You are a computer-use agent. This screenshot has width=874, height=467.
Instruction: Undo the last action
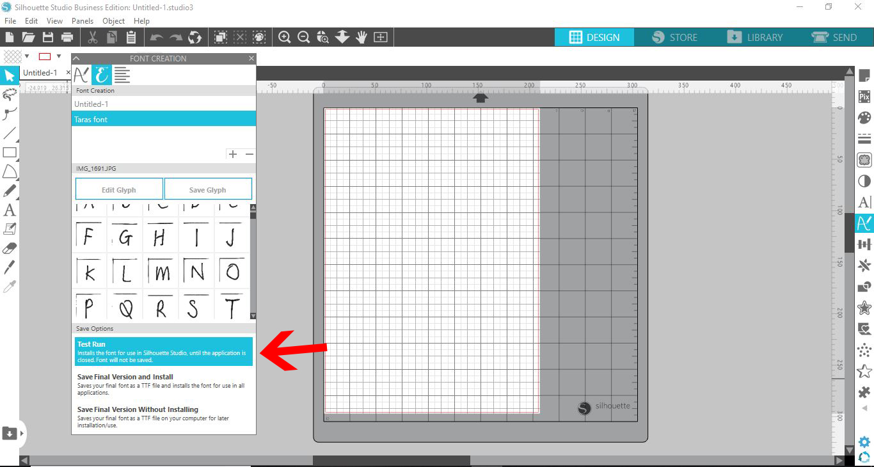(x=157, y=38)
